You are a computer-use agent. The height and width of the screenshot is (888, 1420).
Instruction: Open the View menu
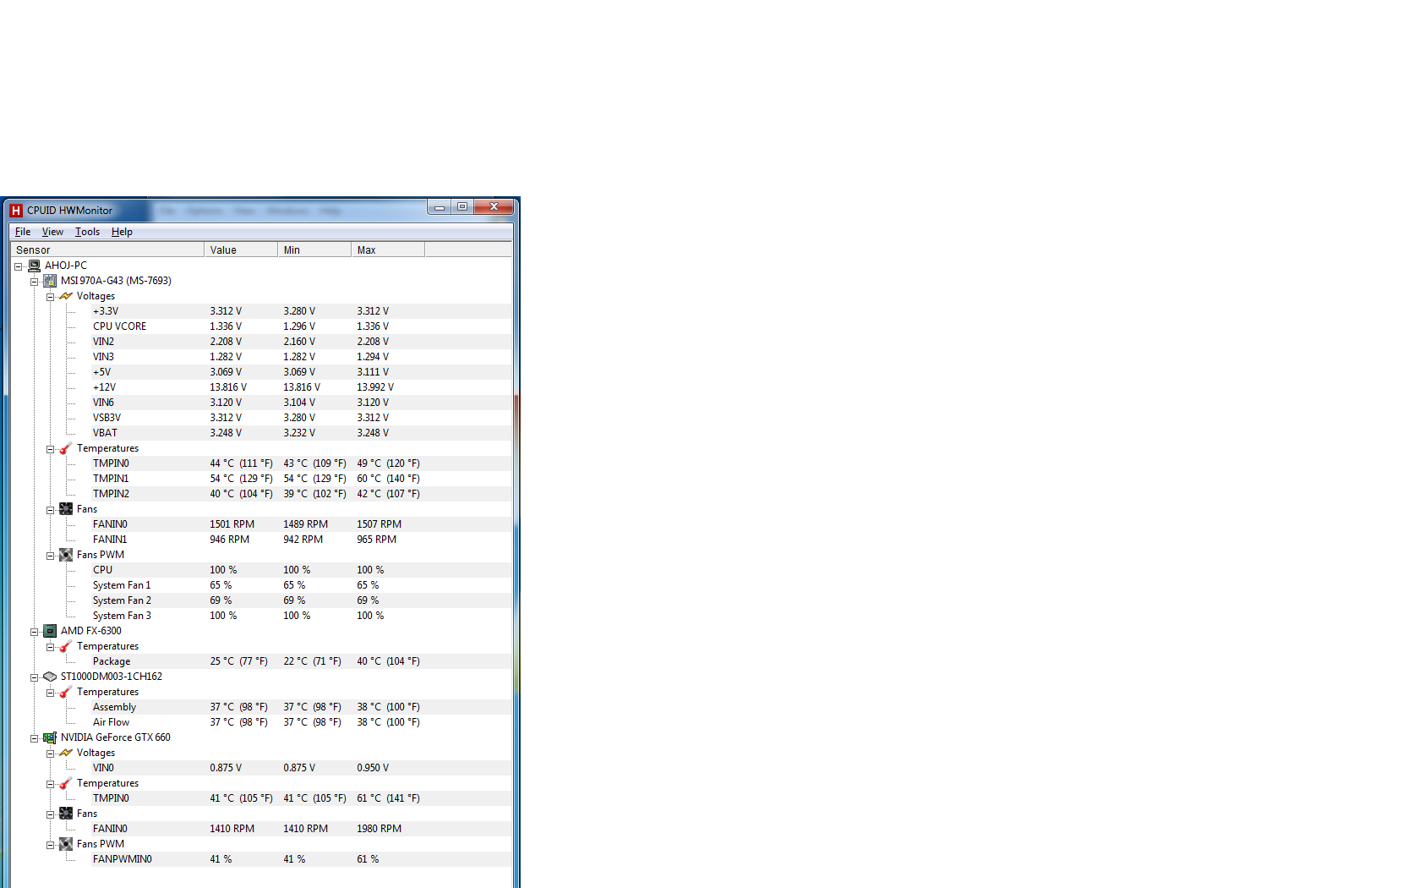point(52,232)
